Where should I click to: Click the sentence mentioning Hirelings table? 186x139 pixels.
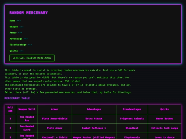tap(68, 92)
